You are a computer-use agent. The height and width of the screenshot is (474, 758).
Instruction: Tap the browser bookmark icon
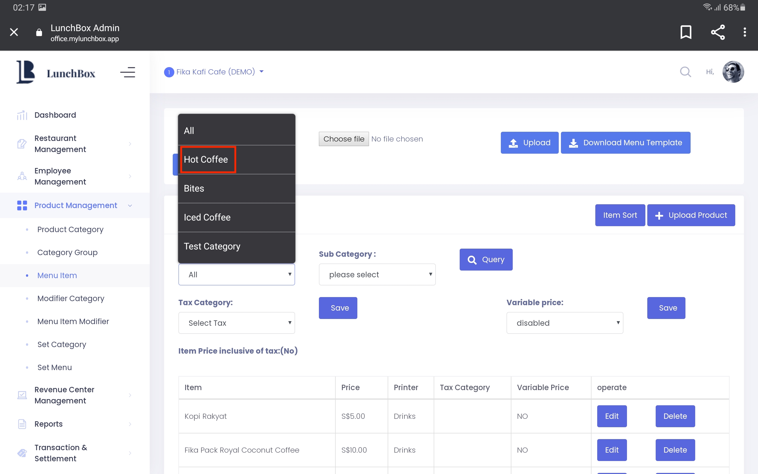[685, 32]
